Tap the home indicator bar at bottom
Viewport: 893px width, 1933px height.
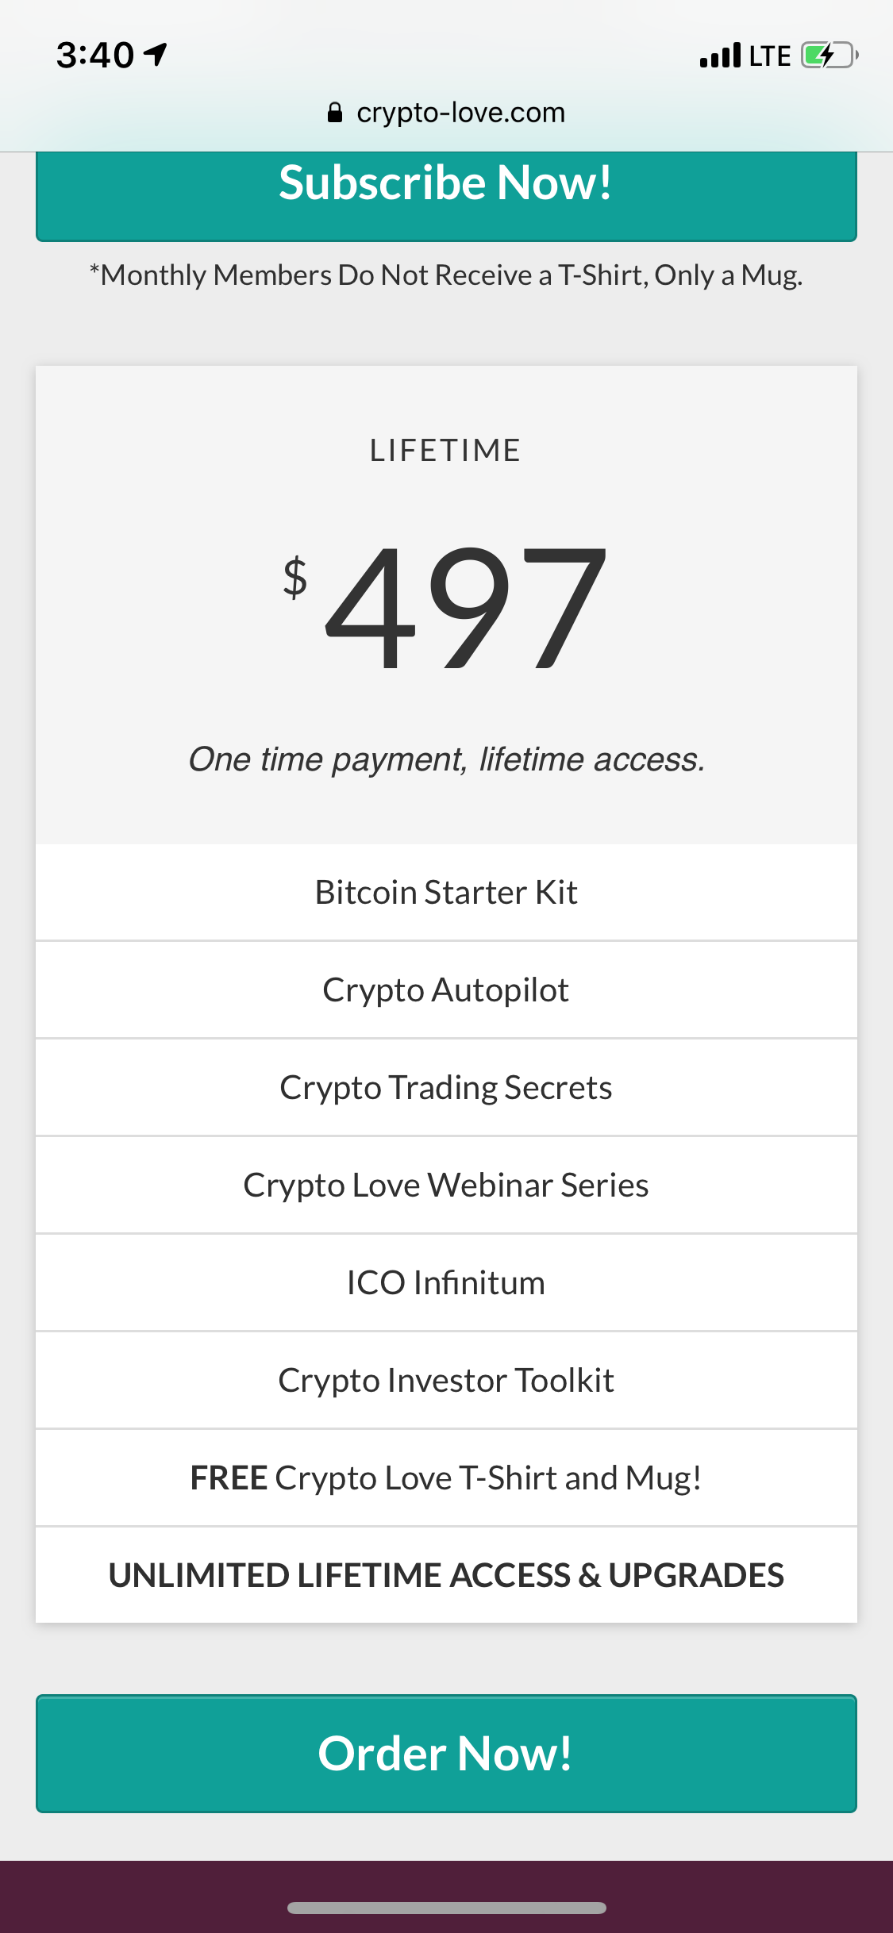coord(446,1908)
